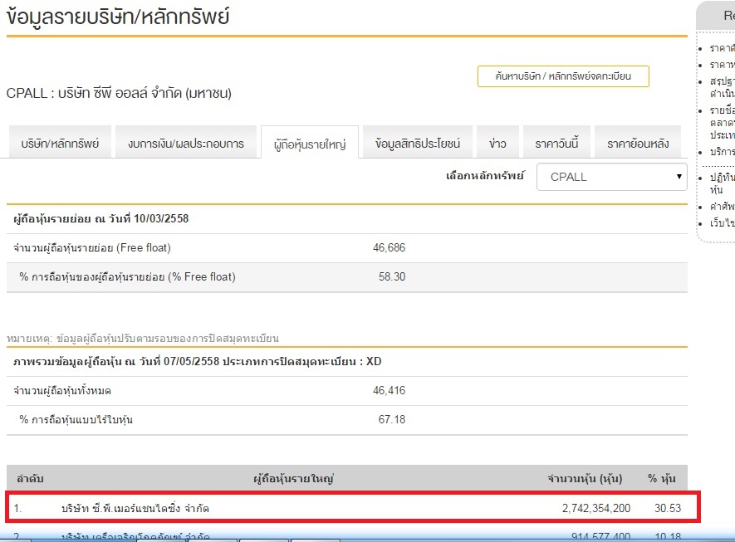
Task: Click ภาพรวมข้อมูลผู้ถือหุ้น XD heading
Action: point(198,362)
